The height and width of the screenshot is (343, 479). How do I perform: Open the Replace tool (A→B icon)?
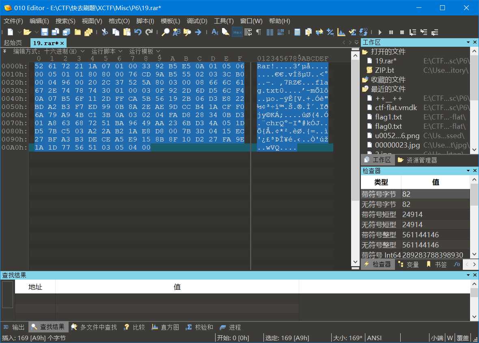(176, 32)
